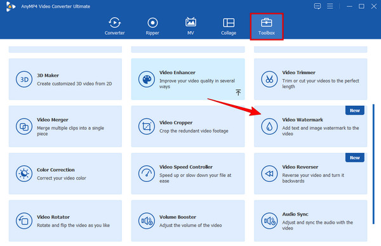The width and height of the screenshot is (381, 246).
Task: Click the Color Correction sun icon
Action: tap(24, 174)
